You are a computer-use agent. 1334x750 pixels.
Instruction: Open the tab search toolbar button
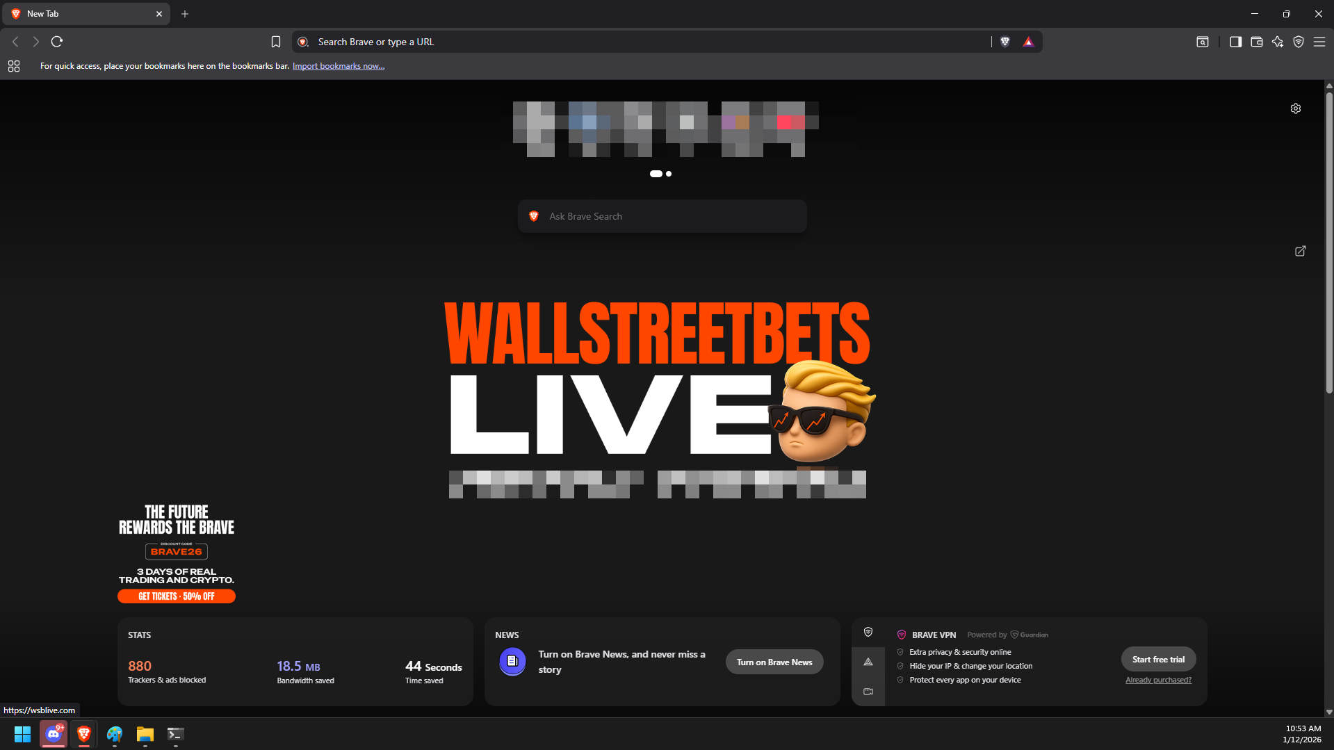coord(1202,42)
